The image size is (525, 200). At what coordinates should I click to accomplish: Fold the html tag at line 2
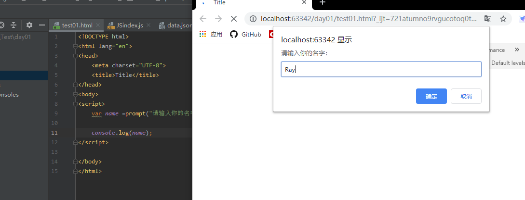click(75, 47)
